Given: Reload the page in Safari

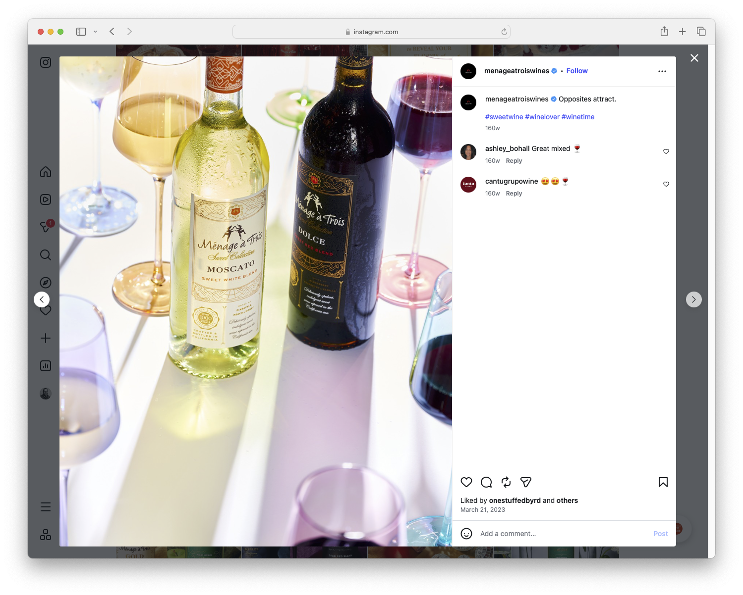Looking at the screenshot, I should (504, 32).
